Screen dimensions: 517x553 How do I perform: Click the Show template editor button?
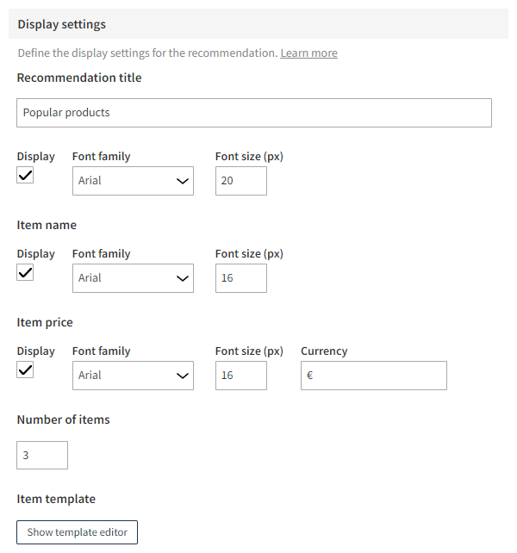(x=77, y=532)
